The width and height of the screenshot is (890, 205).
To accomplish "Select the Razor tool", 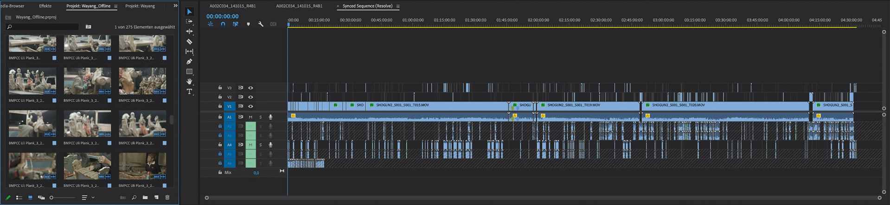I will [189, 42].
